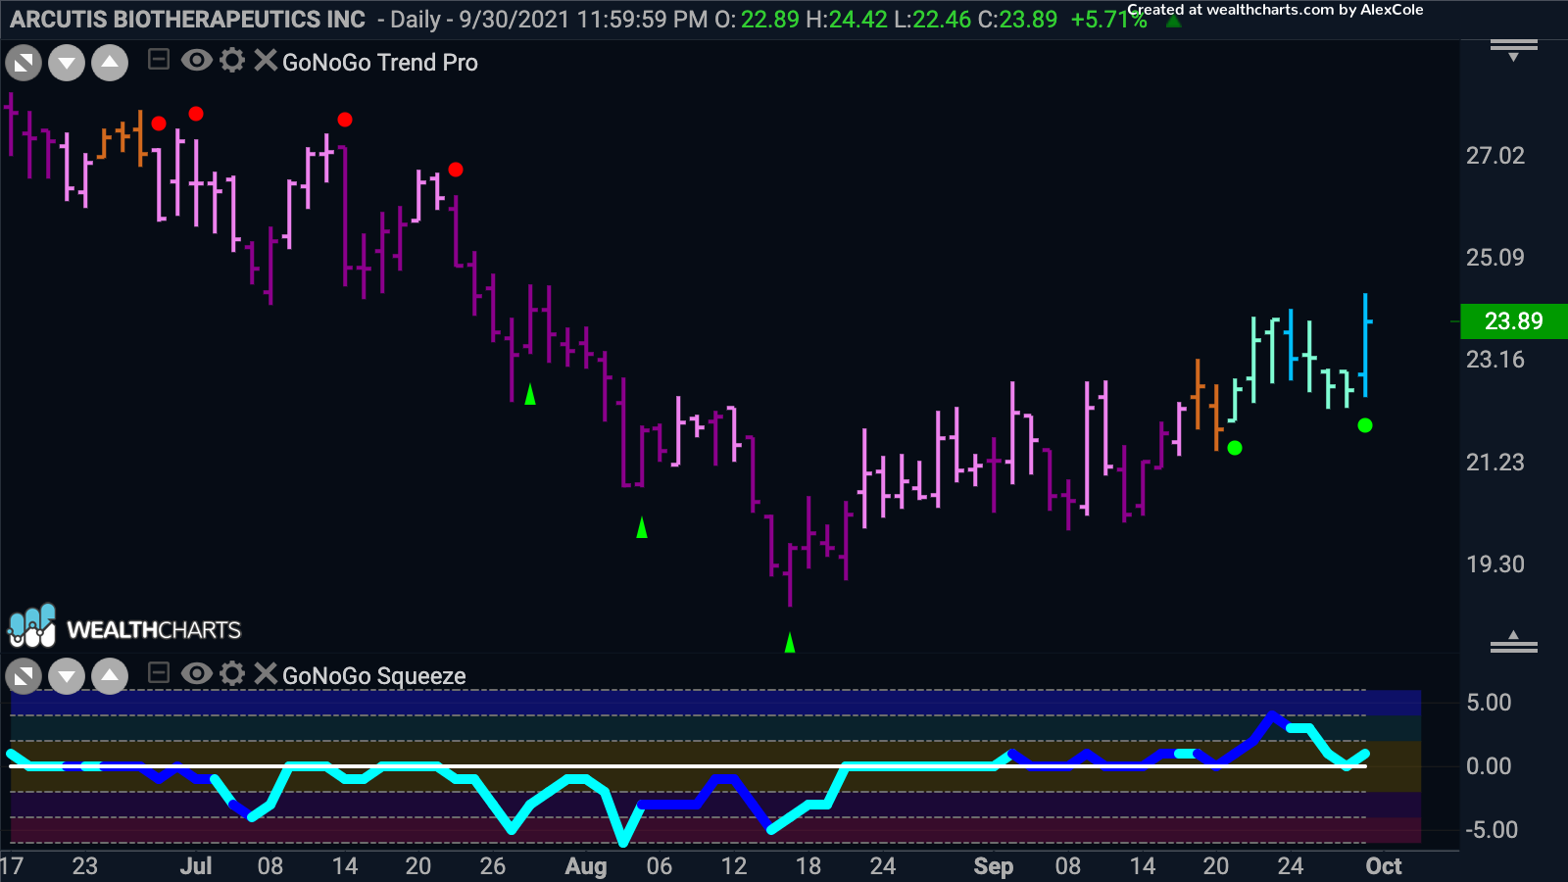Move GoNoGo Squeeze pane up
Screen dimensions: 1568x882
pos(110,676)
